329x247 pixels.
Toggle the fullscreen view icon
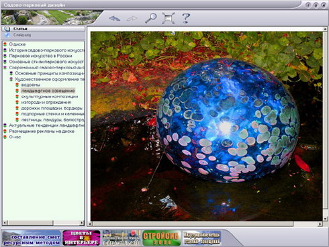(x=169, y=18)
